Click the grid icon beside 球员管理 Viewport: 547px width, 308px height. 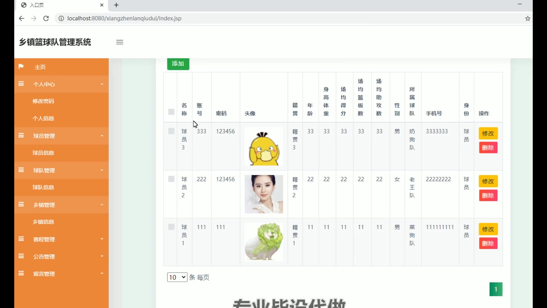(21, 136)
